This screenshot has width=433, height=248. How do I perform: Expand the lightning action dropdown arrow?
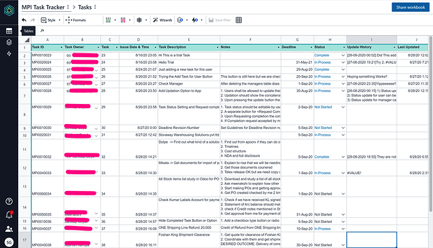[201, 20]
